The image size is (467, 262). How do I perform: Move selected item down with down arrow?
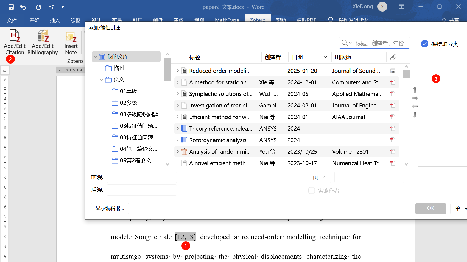[415, 115]
